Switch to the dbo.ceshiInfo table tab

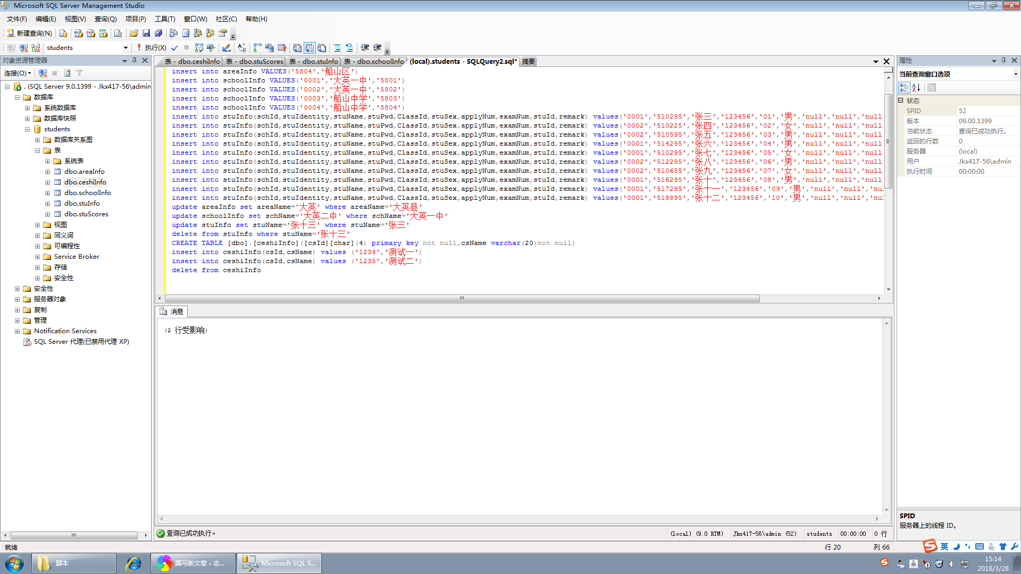click(x=192, y=62)
